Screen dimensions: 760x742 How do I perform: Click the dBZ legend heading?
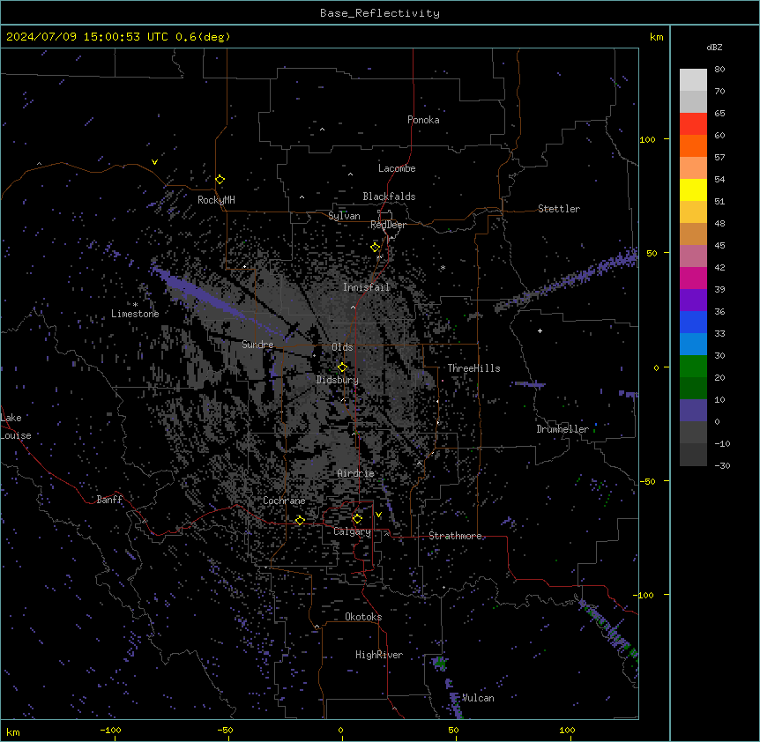pyautogui.click(x=714, y=48)
